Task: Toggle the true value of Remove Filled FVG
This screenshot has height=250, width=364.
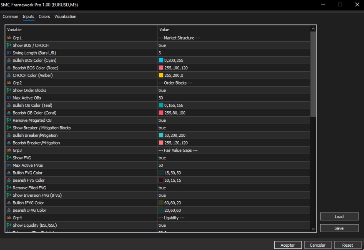Action: point(162,187)
